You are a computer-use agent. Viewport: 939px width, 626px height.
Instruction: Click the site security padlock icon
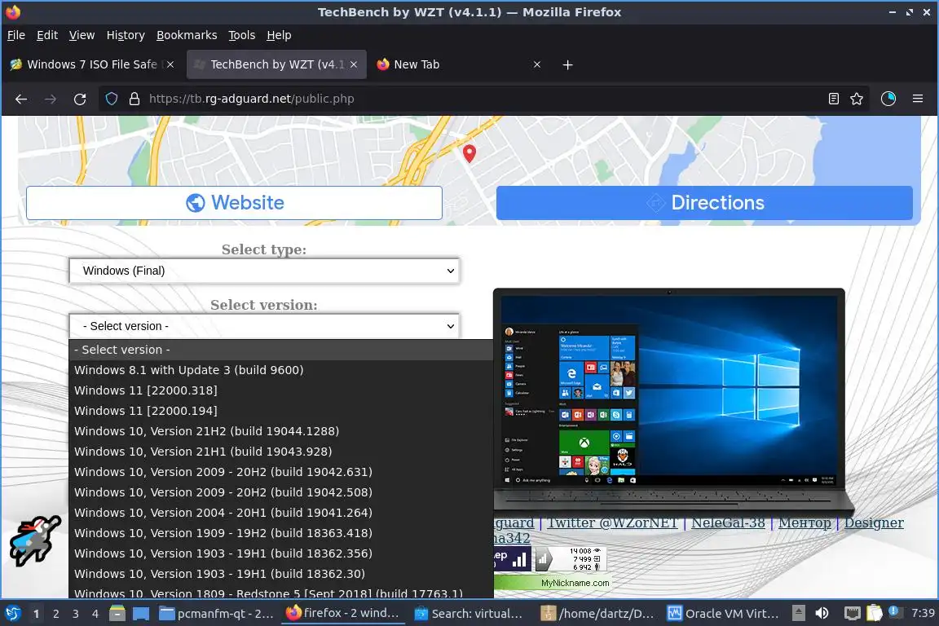(134, 99)
